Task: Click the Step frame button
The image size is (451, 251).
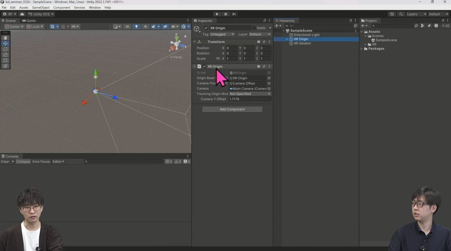Action: (234, 14)
